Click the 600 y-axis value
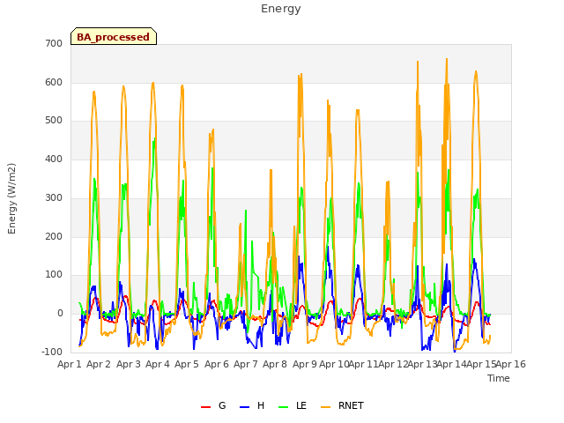This screenshot has height=423, width=564. pyautogui.click(x=54, y=82)
